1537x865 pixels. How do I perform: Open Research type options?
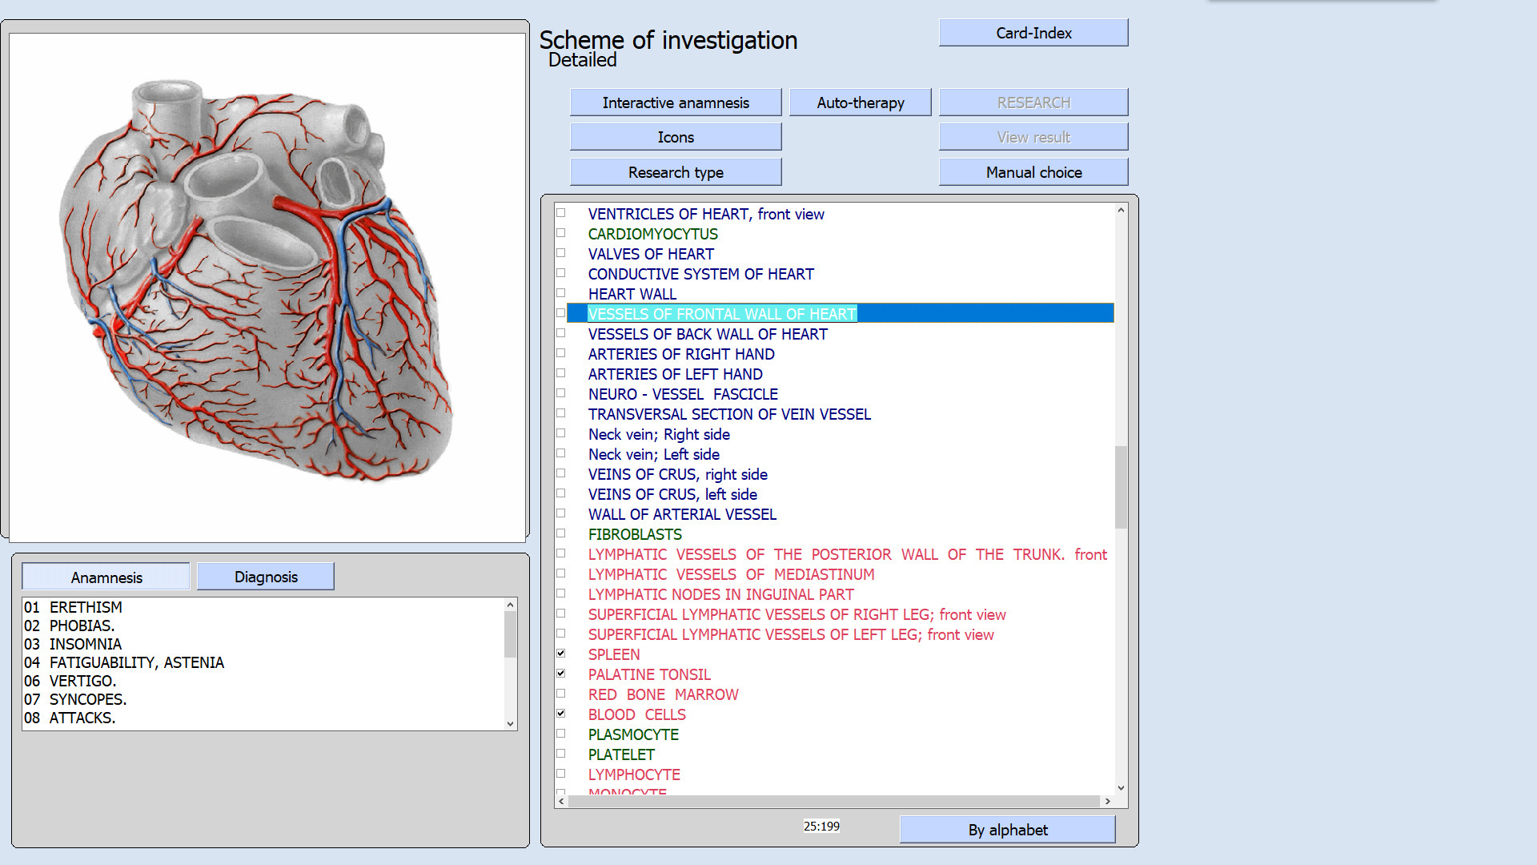pos(675,172)
